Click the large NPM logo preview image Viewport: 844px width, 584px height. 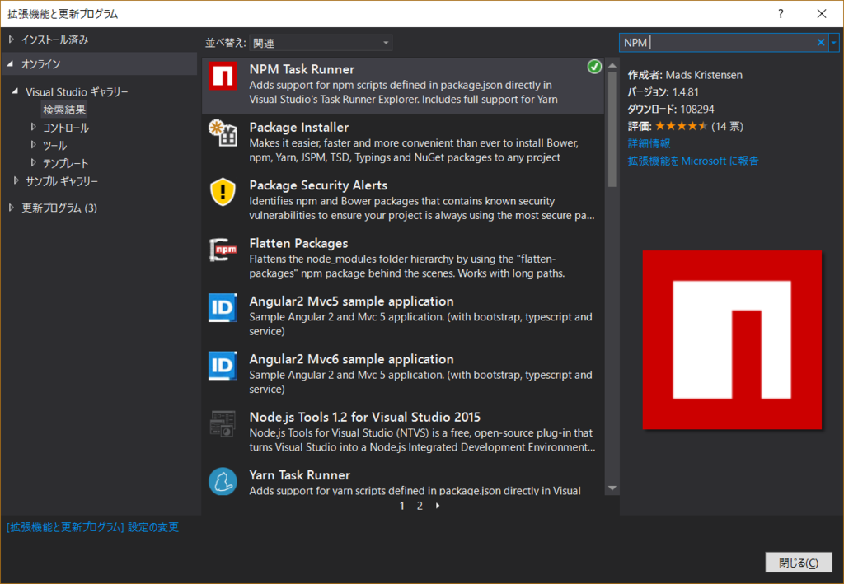click(732, 340)
